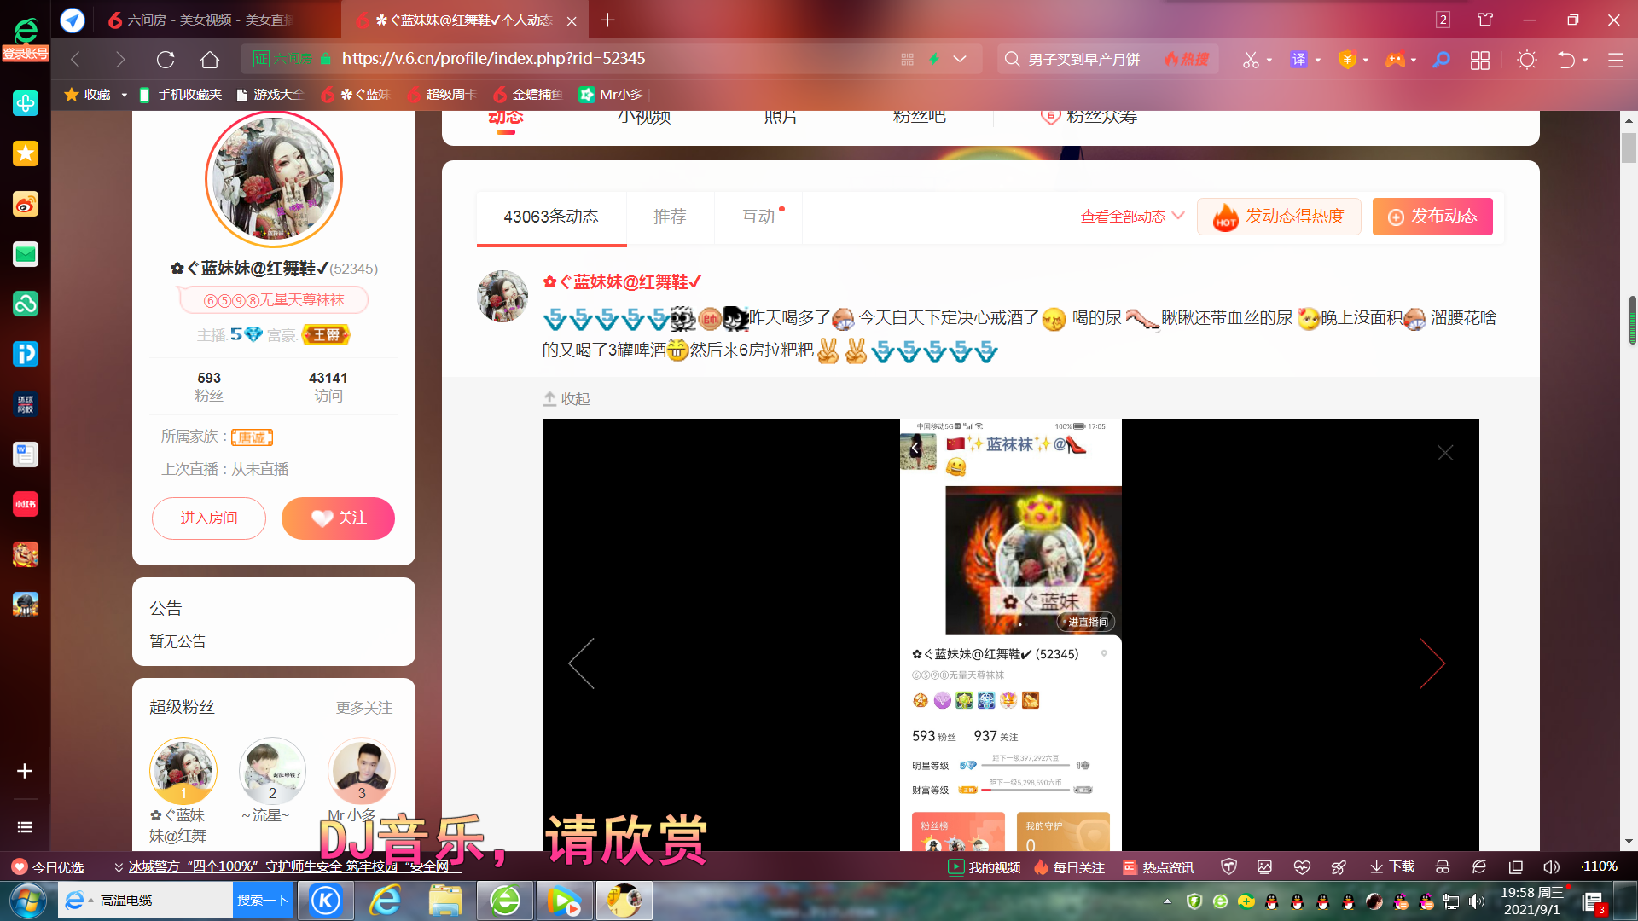The width and height of the screenshot is (1638, 921).
Task: Open the 小视频 profile tab
Action: pyautogui.click(x=644, y=119)
